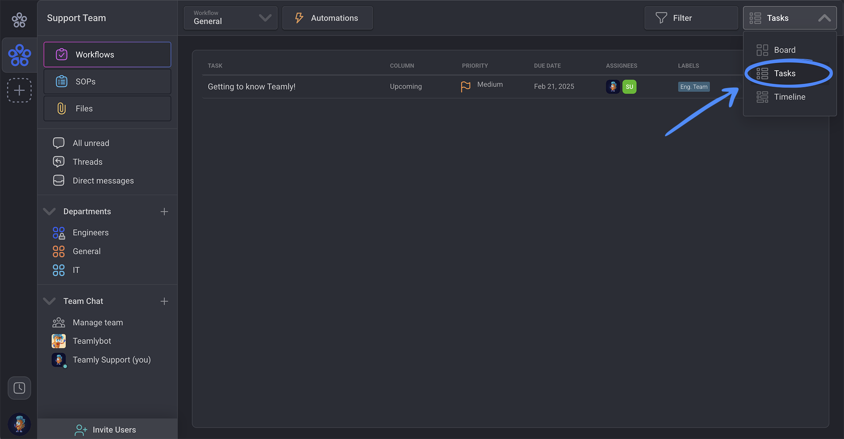Open Manage team

click(x=98, y=323)
